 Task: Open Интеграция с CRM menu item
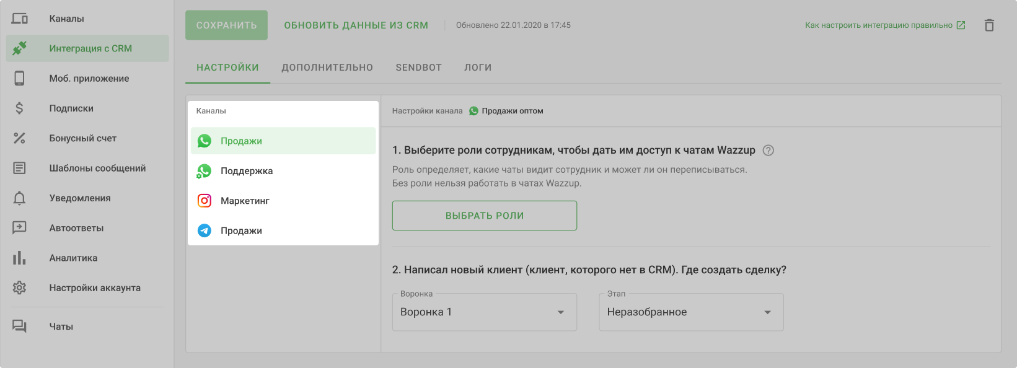click(x=87, y=48)
